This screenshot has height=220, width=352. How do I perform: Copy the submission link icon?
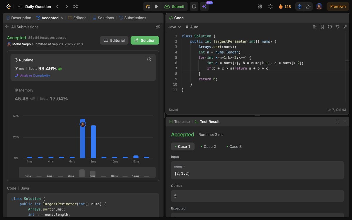158,27
